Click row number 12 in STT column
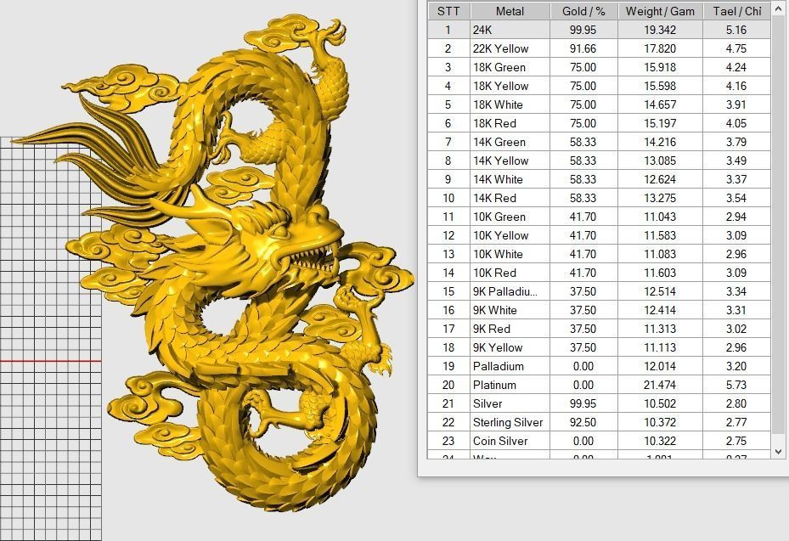Image resolution: width=789 pixels, height=541 pixels. pyautogui.click(x=448, y=235)
